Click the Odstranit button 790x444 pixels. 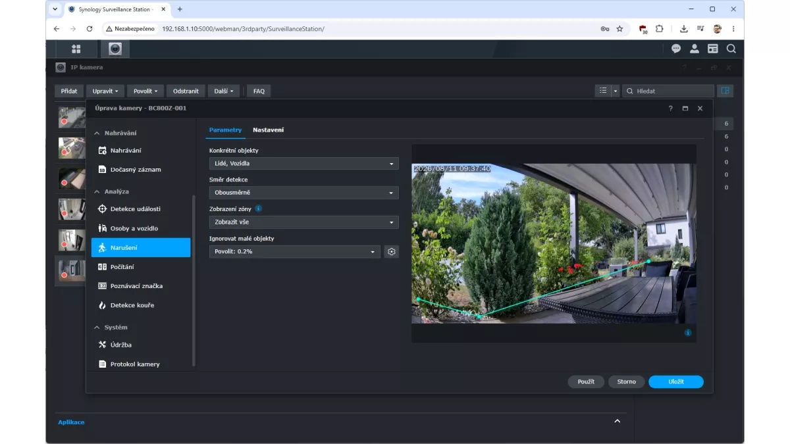(186, 91)
